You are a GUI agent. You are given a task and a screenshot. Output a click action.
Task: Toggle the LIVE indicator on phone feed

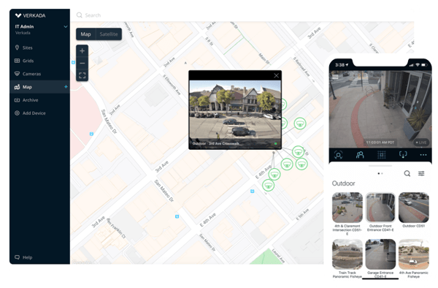coord(421,143)
